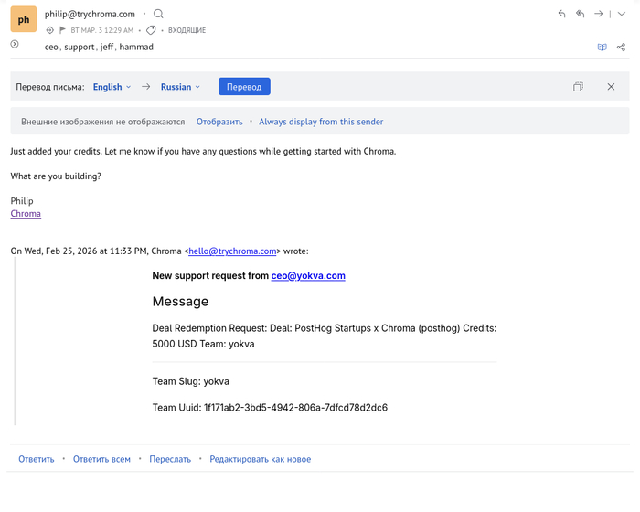Click the date ВТ МАР. 3 12:29 AM
640x512 pixels.
click(102, 30)
